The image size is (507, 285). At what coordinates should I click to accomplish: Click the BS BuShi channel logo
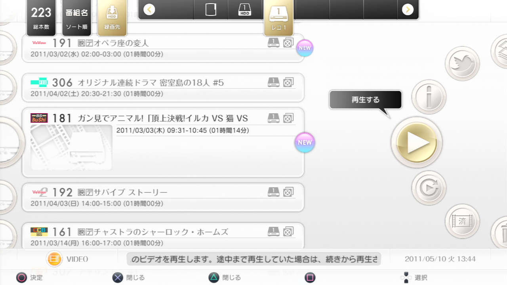coord(39,118)
